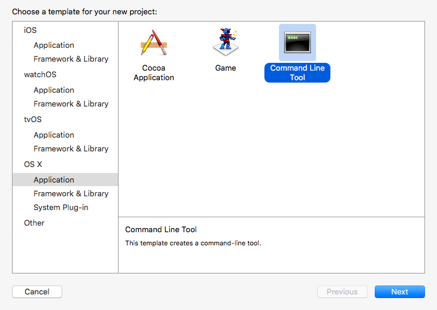Click the Next button

point(400,291)
